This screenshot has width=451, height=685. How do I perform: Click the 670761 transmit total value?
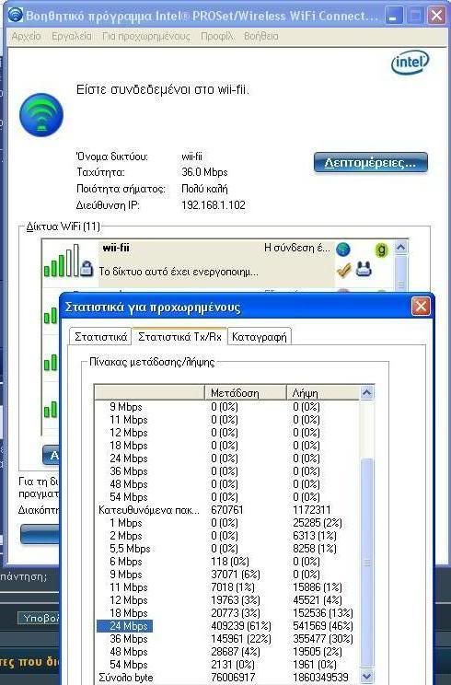tap(227, 510)
